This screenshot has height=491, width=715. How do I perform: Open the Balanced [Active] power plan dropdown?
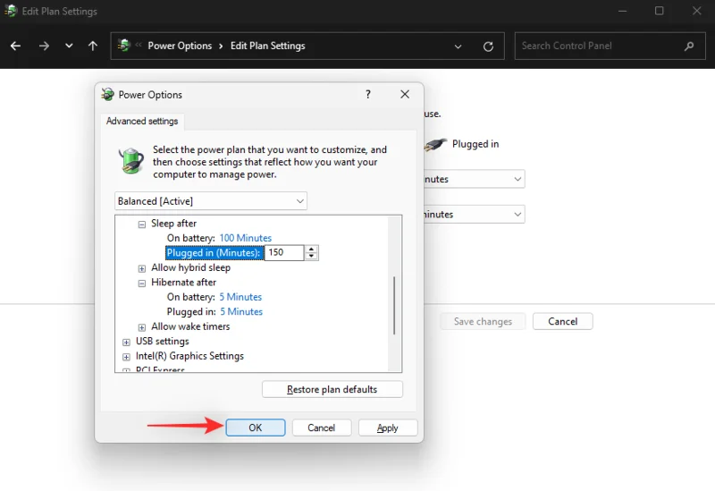[x=211, y=201]
